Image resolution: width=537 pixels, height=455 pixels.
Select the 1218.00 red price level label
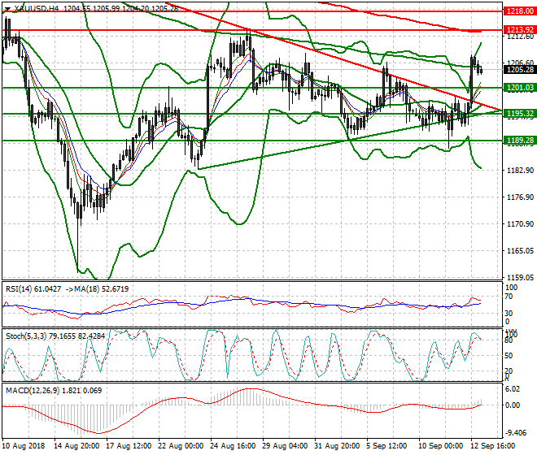pos(520,11)
